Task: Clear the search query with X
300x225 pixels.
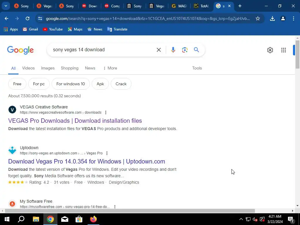Action: [x=159, y=50]
